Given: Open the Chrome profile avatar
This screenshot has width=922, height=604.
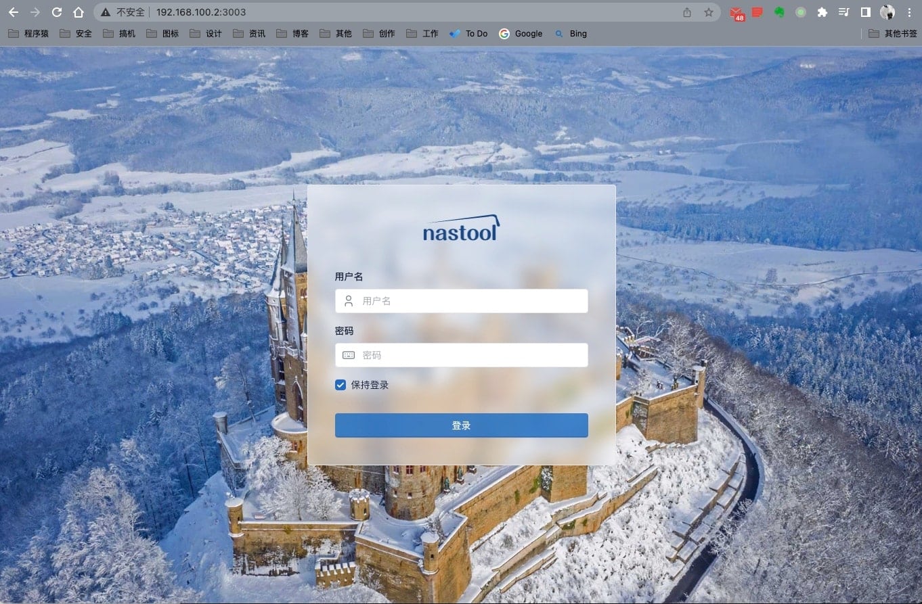Looking at the screenshot, I should point(887,12).
